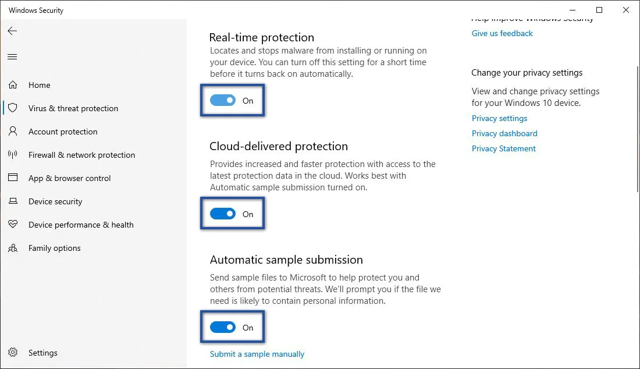Toggle off Automatic sample submission
Image resolution: width=640 pixels, height=369 pixels.
click(223, 328)
